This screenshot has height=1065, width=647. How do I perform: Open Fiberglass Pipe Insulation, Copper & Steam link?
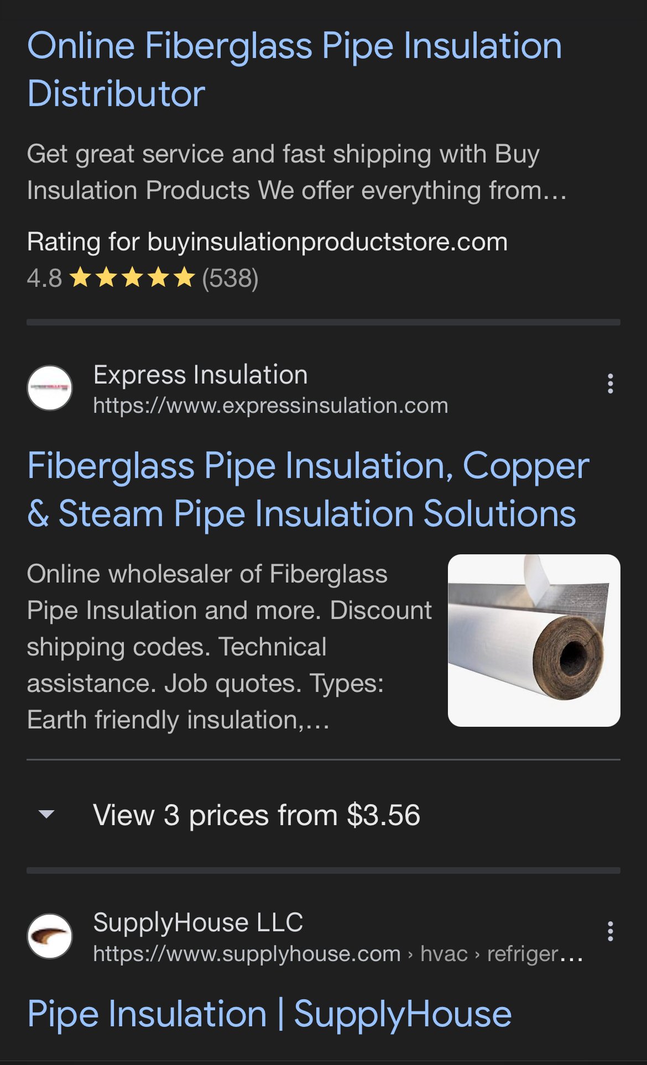tap(307, 490)
